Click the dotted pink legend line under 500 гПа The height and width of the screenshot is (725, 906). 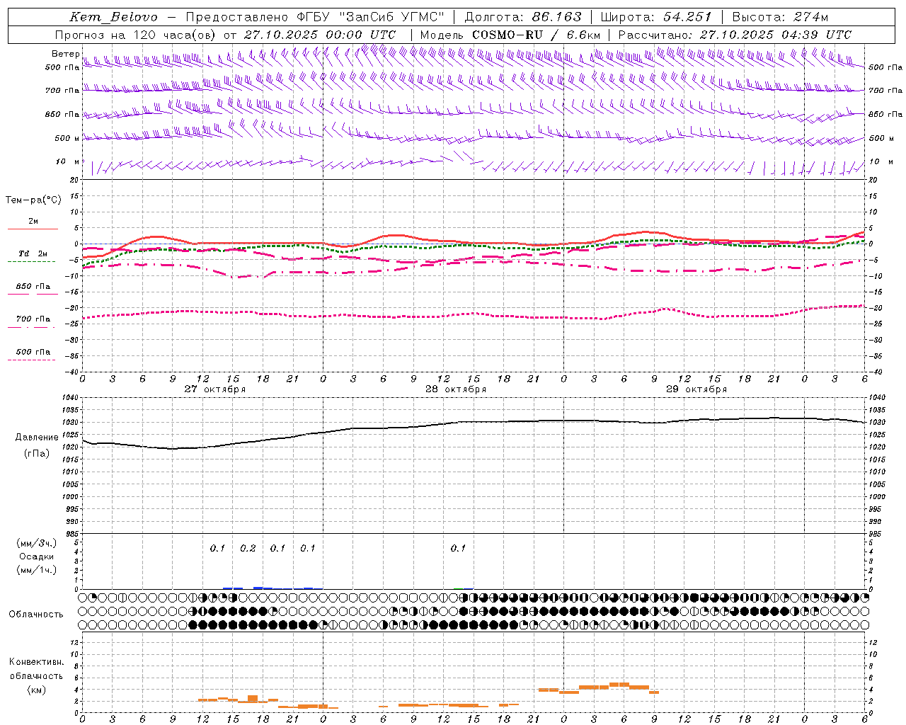click(31, 360)
